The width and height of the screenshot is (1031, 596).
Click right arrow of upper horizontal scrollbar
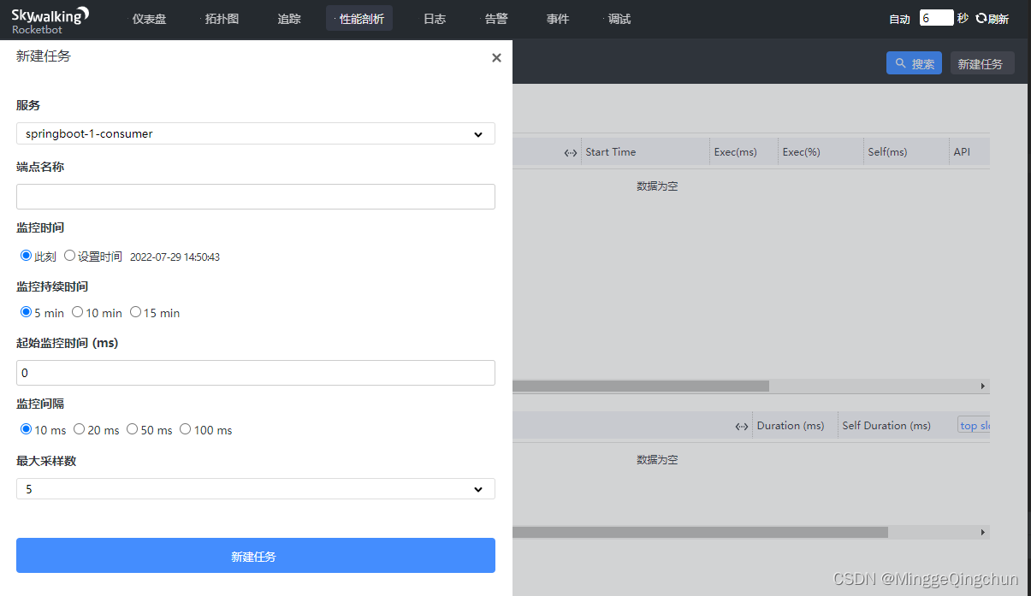[x=983, y=387]
